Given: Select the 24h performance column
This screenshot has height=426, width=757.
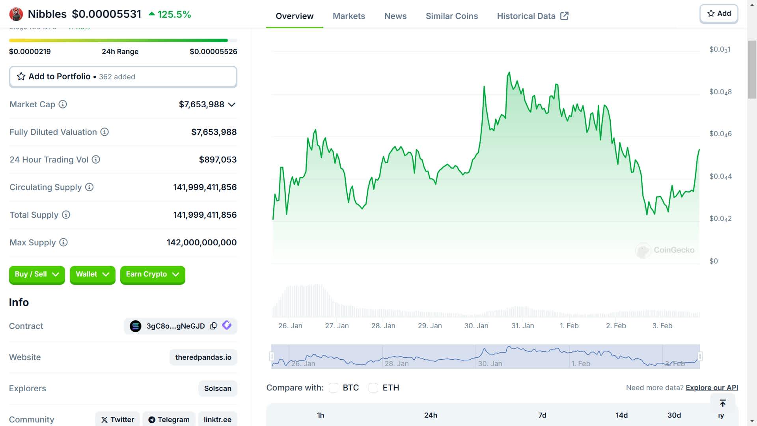Looking at the screenshot, I should point(431,415).
